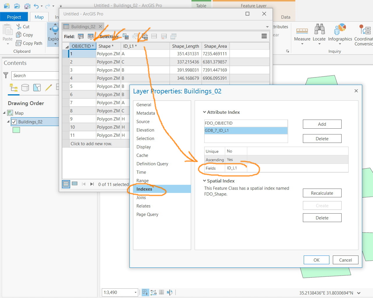The width and height of the screenshot is (373, 298).
Task: Click the Select By Attributes icon
Action: [x=126, y=36]
